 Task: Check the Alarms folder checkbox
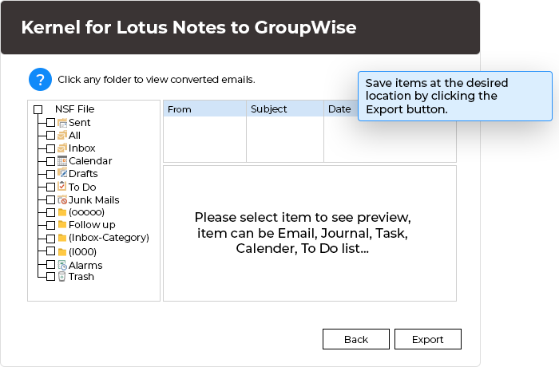[x=50, y=264]
